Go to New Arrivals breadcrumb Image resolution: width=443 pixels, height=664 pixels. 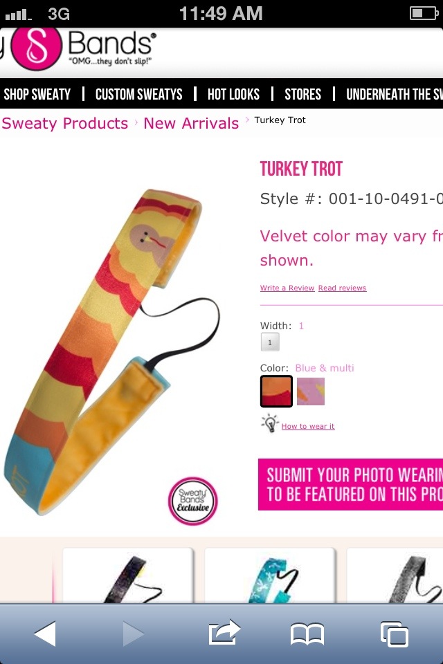point(191,123)
